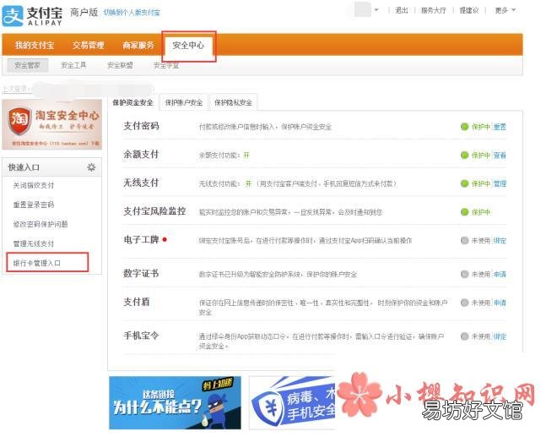
Task: Switch to 保护账户安全 tab
Action: [x=184, y=102]
